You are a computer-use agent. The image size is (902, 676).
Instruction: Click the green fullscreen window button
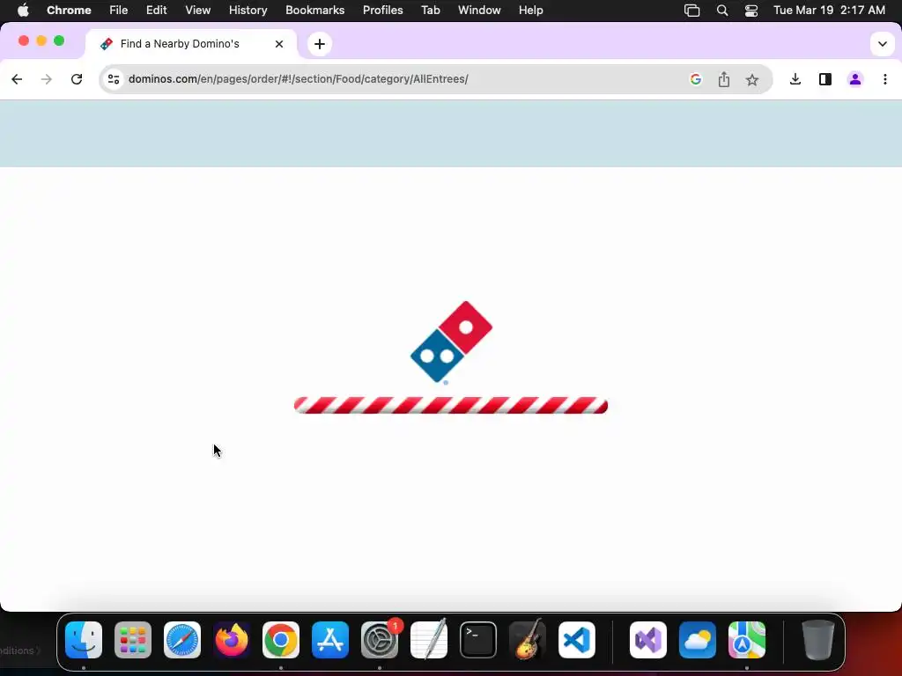[59, 40]
